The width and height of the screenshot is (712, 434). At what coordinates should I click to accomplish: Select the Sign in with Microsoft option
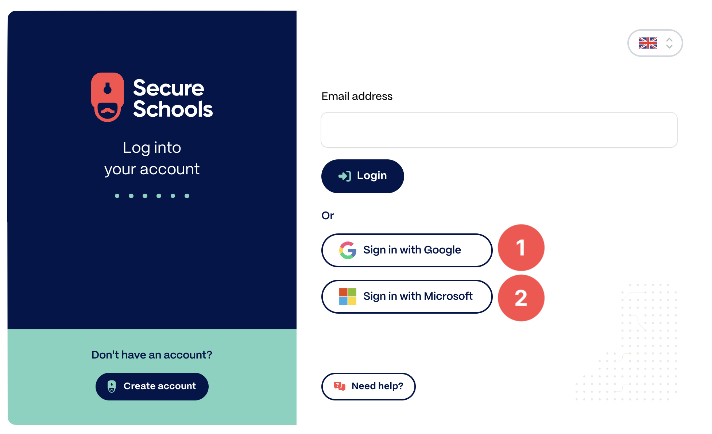406,297
